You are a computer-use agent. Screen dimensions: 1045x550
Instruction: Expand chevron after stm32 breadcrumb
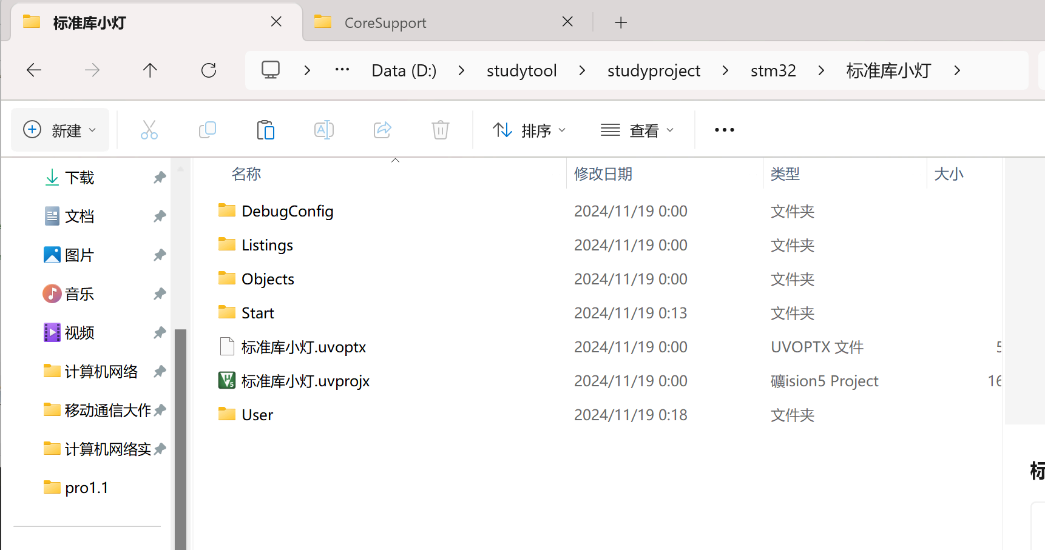821,70
